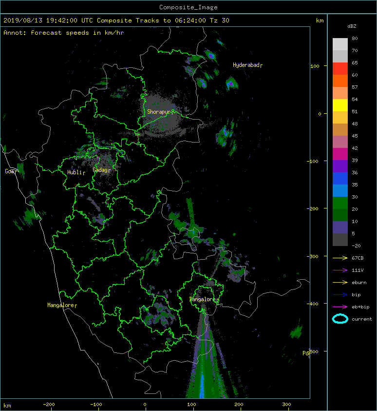Click the cyan 'current' ellipse legend icon

tap(340, 319)
